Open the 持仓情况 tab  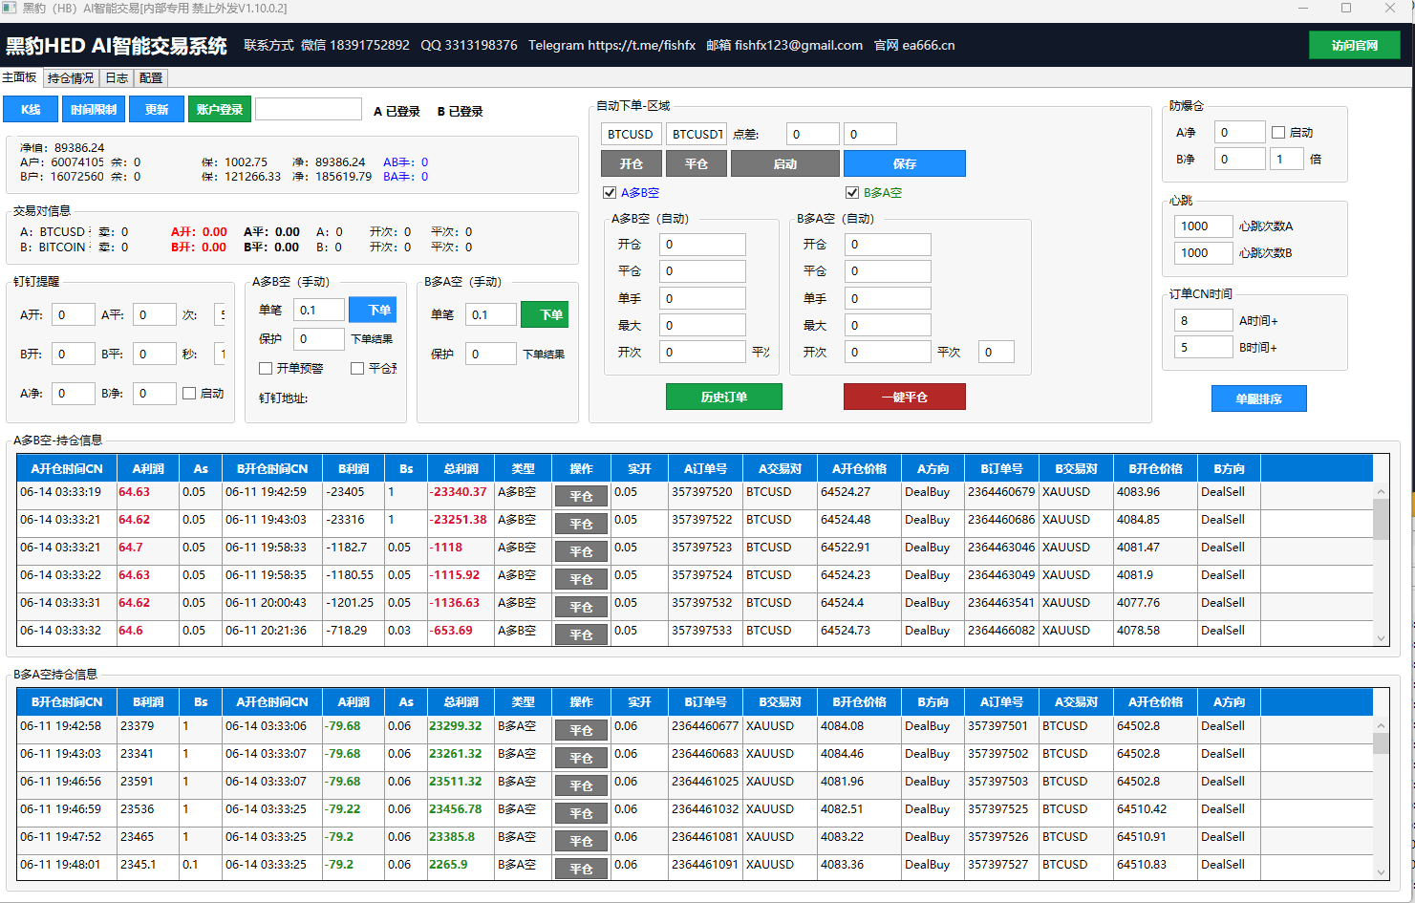[x=71, y=78]
